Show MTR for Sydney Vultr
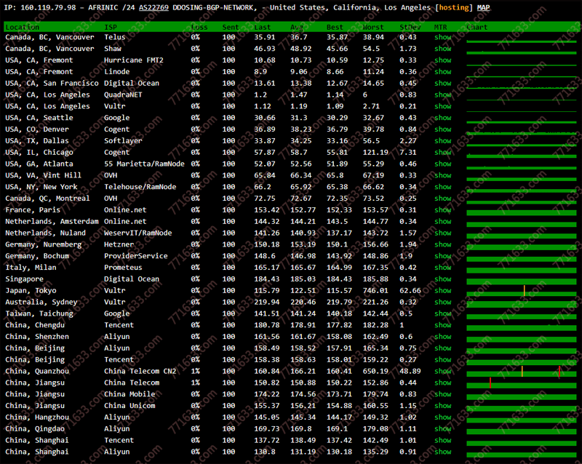This screenshot has height=464, width=582. coord(443,302)
